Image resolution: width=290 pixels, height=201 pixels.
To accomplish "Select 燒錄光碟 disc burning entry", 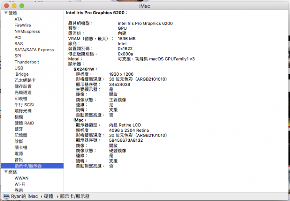I will coord(23,111).
